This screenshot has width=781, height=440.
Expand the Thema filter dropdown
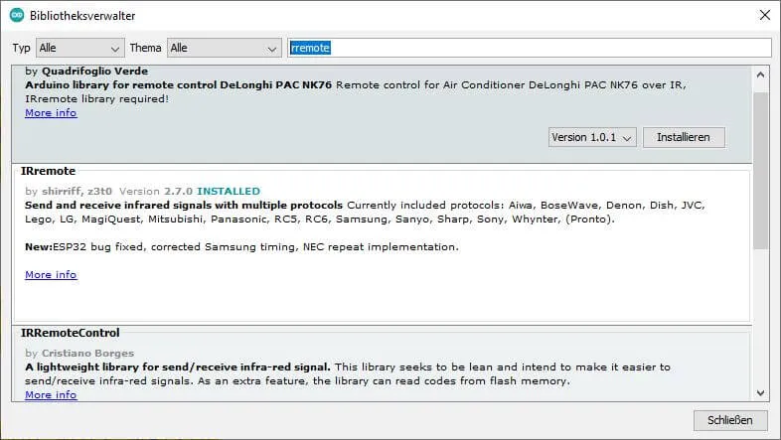point(224,48)
